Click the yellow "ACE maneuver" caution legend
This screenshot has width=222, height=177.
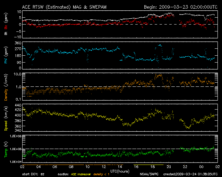point(81,174)
